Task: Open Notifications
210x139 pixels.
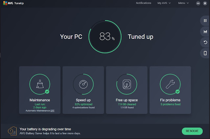Action: (143, 3)
